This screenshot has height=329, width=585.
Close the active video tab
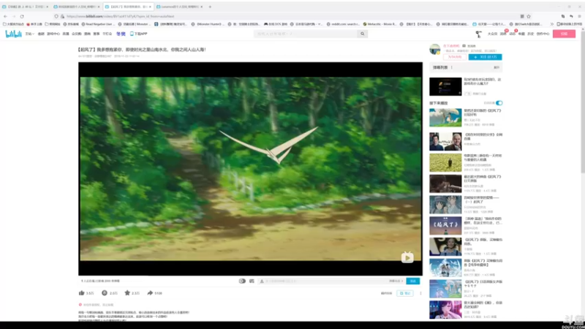[150, 7]
